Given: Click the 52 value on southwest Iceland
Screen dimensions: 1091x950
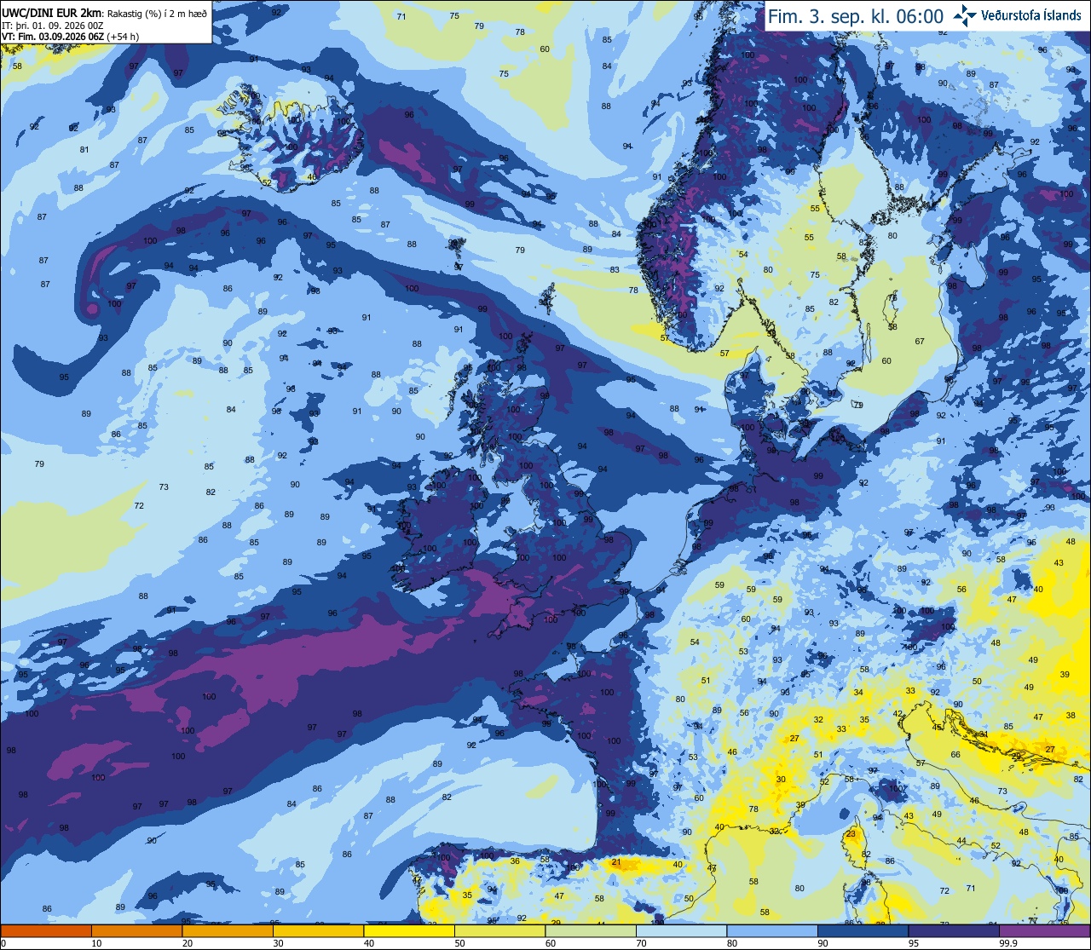Looking at the screenshot, I should 266,182.
